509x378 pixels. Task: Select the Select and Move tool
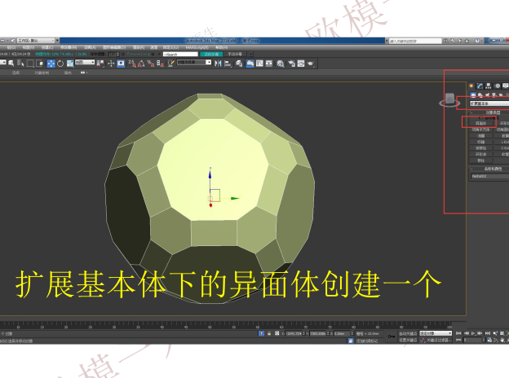click(51, 64)
